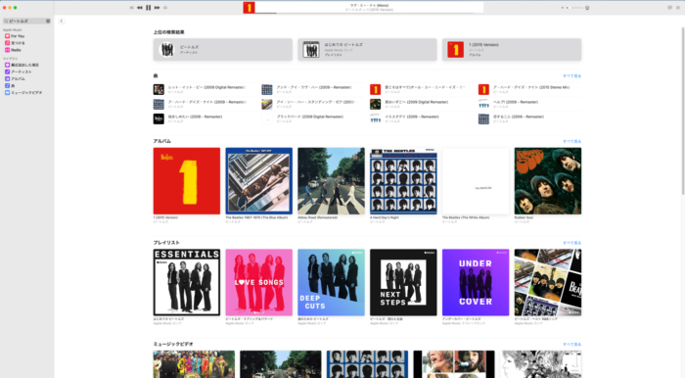
Task: Play ブラックバード (2009 Digital Remaster)
Action: click(x=313, y=118)
